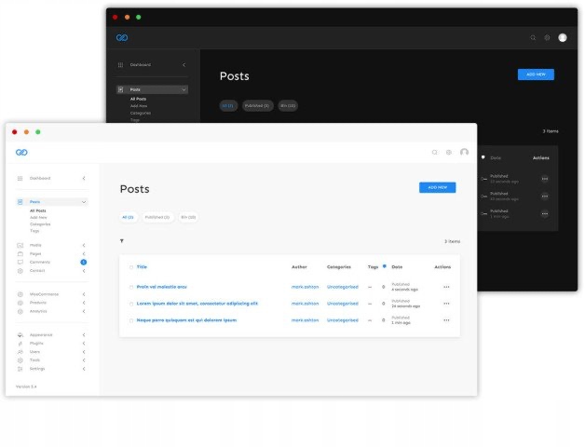The width and height of the screenshot is (585, 447).
Task: Open actions menu for 'Proin vel molestie arcu'
Action: (446, 287)
